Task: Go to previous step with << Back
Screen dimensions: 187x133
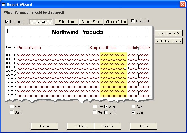Action: pos(81,126)
